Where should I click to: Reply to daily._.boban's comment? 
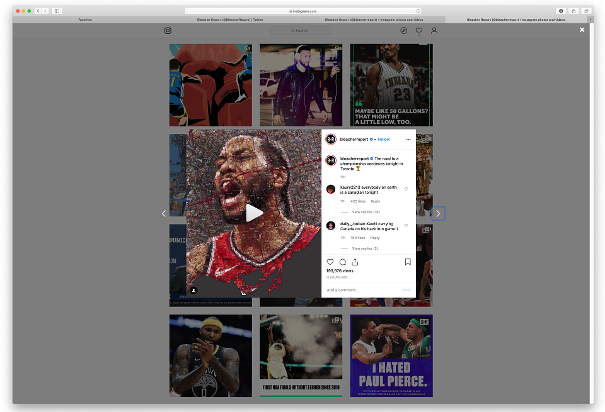tap(375, 238)
